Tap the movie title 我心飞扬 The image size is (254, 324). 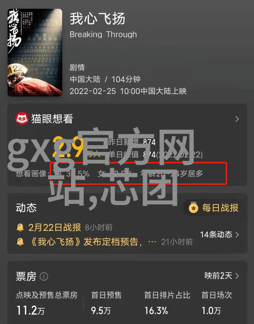(x=97, y=19)
